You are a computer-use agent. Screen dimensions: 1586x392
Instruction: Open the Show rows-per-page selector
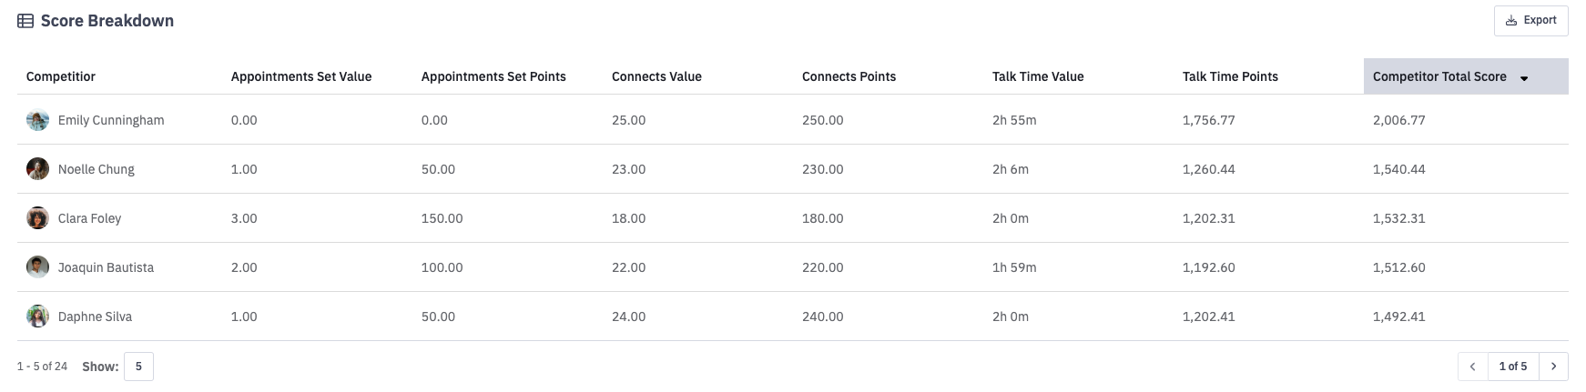(x=138, y=367)
